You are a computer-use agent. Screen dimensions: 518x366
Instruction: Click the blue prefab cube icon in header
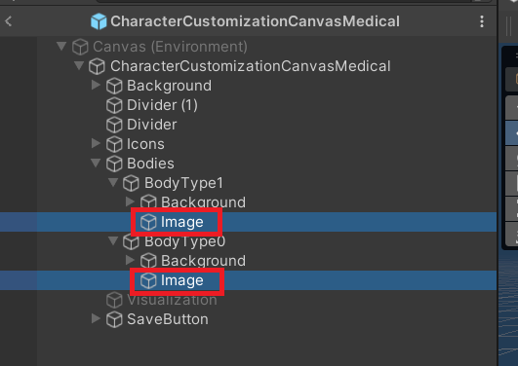click(99, 21)
